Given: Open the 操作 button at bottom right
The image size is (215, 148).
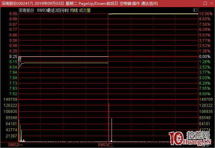Looking at the screenshot, I should 206,145.
